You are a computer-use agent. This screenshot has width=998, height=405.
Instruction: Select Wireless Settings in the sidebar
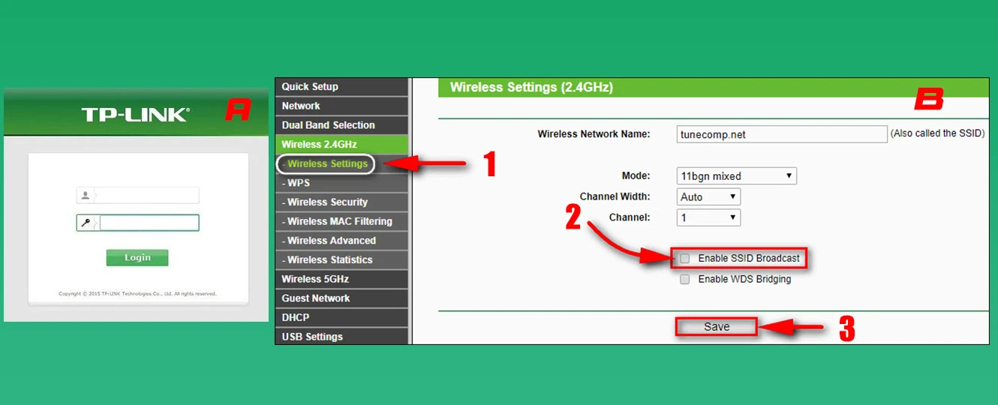pos(326,163)
